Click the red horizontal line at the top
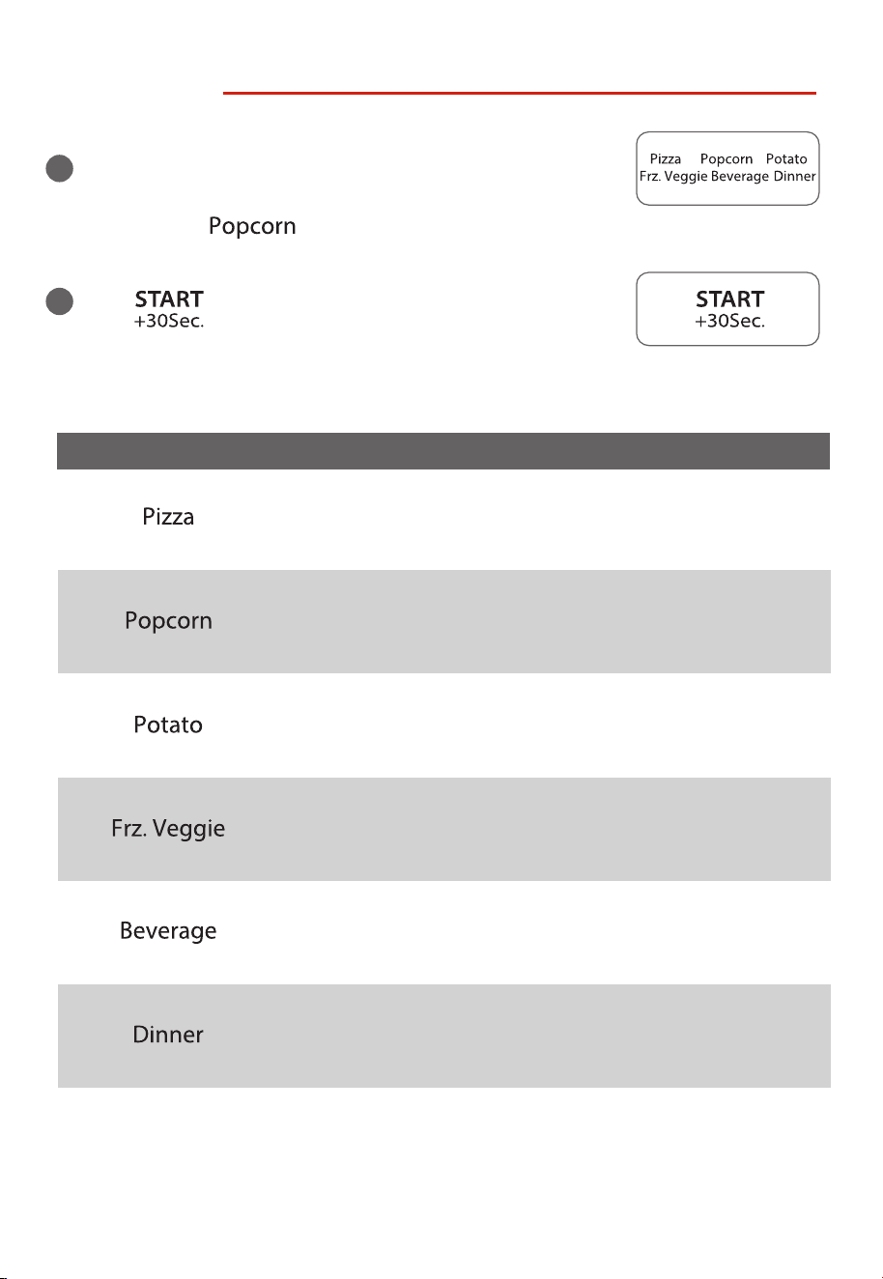 pos(520,94)
